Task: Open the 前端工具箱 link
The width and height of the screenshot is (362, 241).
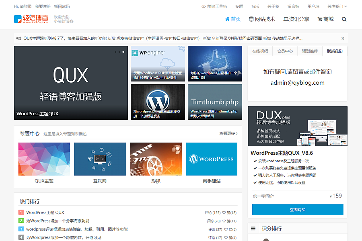Action: [x=214, y=6]
